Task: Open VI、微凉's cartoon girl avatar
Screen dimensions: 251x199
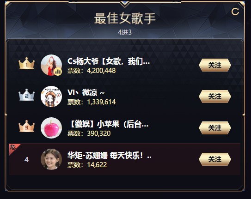Action: pos(51,96)
